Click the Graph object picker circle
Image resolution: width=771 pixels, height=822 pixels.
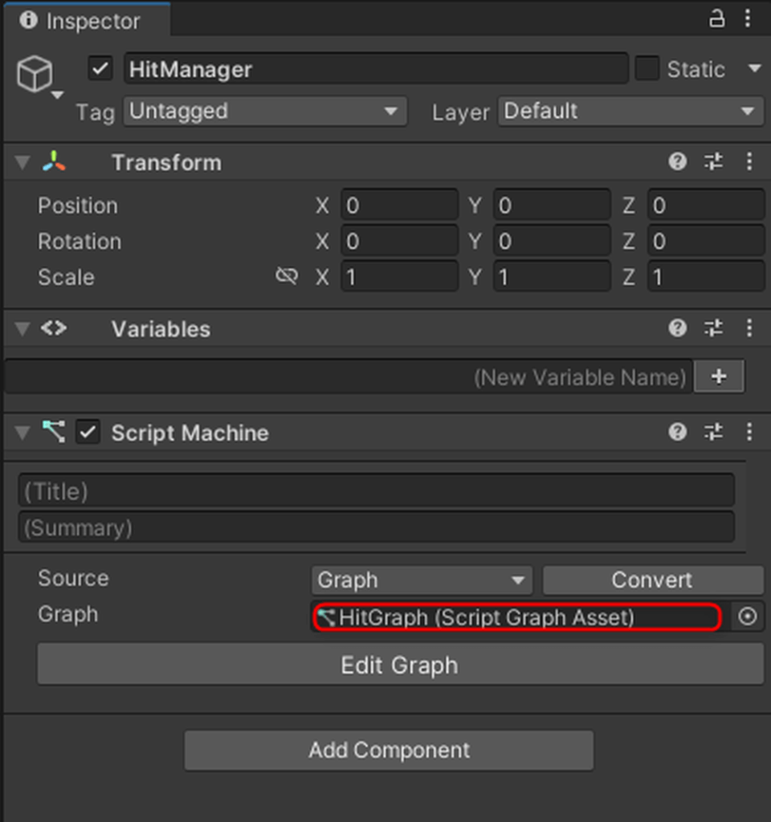748,616
